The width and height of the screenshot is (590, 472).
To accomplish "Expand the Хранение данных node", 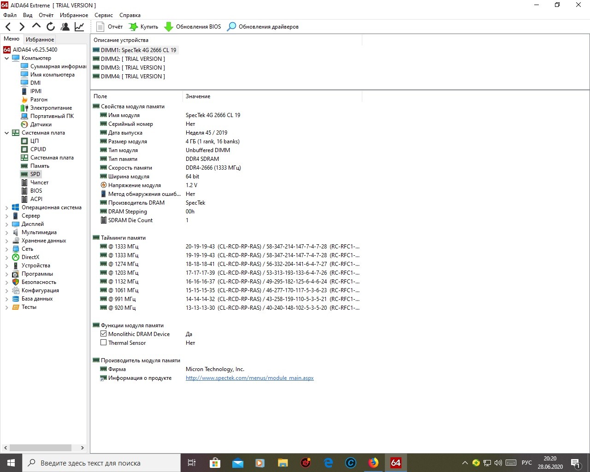I will pyautogui.click(x=6, y=241).
